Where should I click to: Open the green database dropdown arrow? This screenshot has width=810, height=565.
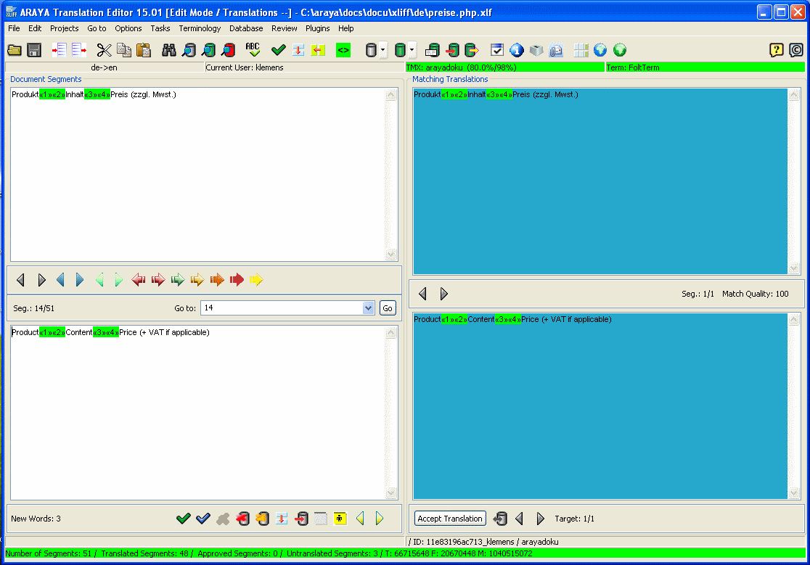pyautogui.click(x=412, y=51)
